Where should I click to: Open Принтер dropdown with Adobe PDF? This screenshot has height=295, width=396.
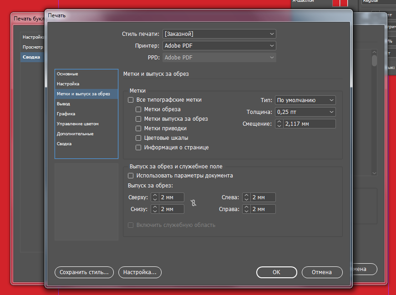(x=219, y=46)
